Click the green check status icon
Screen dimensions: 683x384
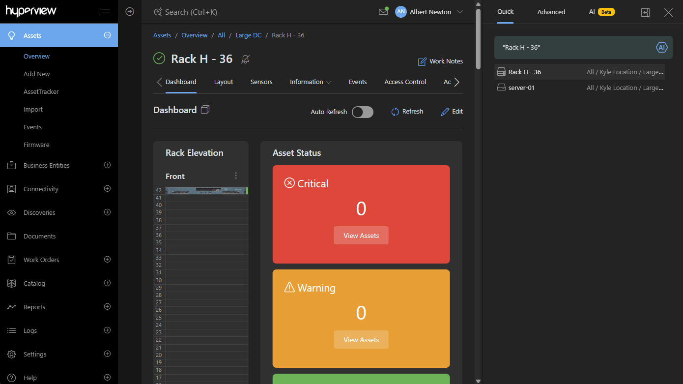159,59
